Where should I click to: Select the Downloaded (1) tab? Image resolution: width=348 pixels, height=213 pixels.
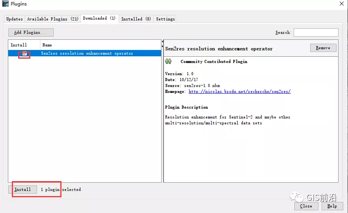pos(99,18)
